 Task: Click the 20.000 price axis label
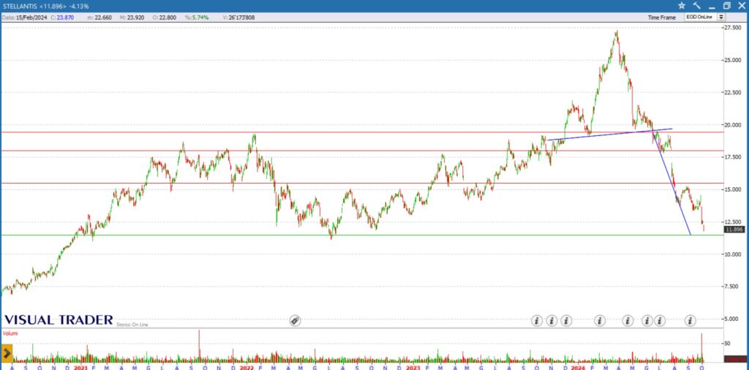tap(734, 124)
